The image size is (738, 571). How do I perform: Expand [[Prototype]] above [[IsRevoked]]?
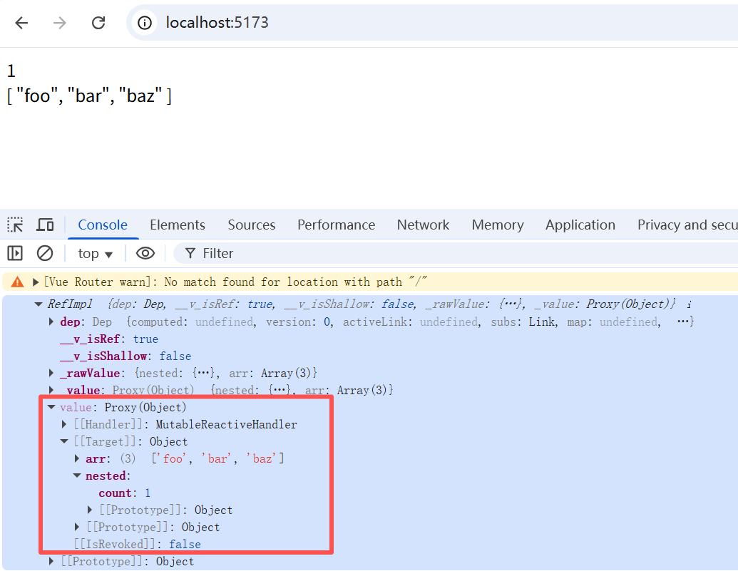[77, 528]
